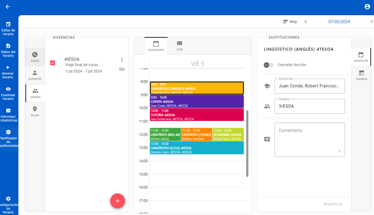This screenshot has height=215, width=374.
Task: Click the Hoy button
Action: point(290,22)
